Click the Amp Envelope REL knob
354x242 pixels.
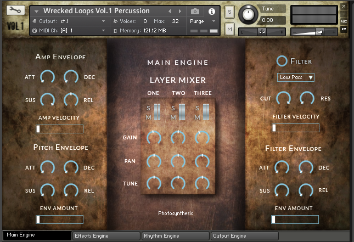[x=71, y=99]
